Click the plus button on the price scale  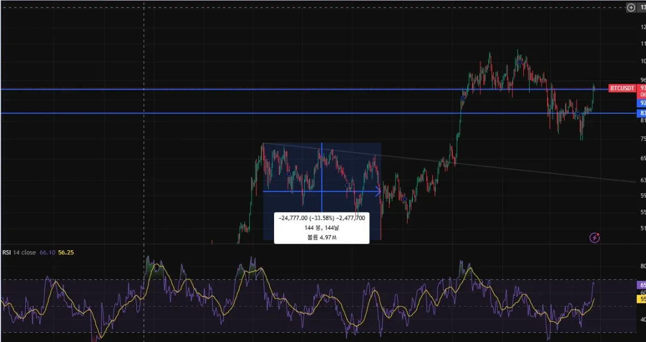coord(631,7)
